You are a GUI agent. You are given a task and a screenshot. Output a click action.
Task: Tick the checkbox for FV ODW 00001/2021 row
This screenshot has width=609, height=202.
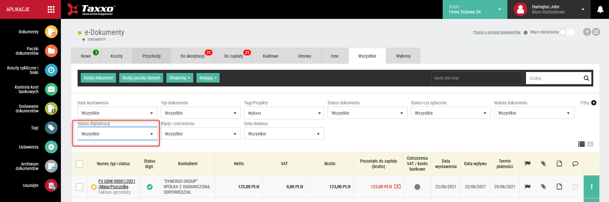(x=79, y=187)
